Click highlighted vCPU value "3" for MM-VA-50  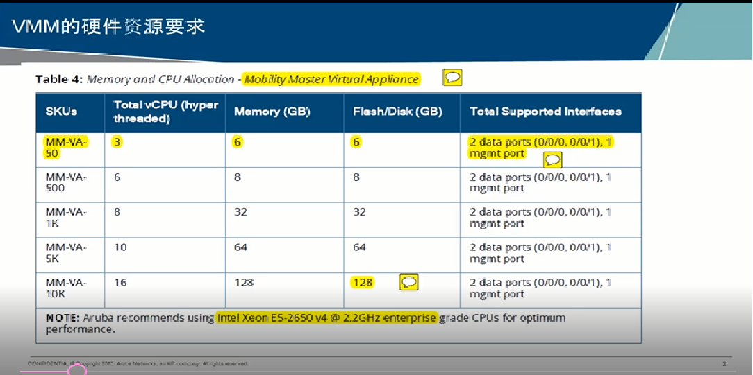[117, 142]
